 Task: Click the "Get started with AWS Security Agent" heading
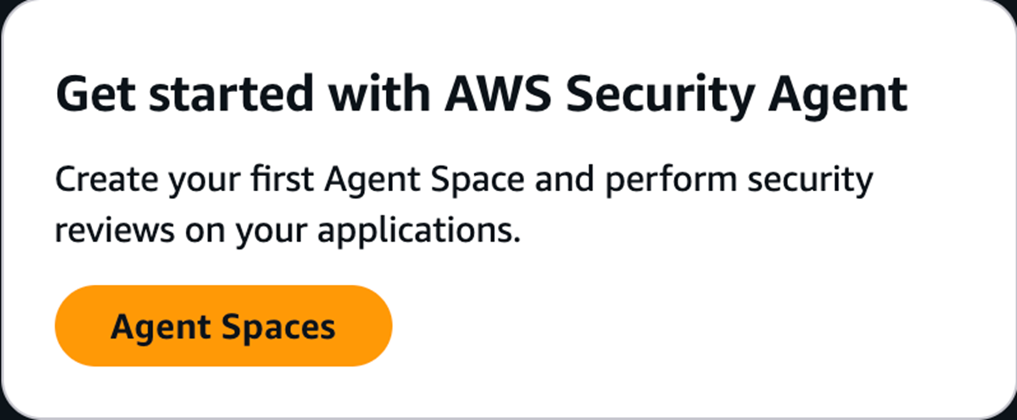[481, 94]
